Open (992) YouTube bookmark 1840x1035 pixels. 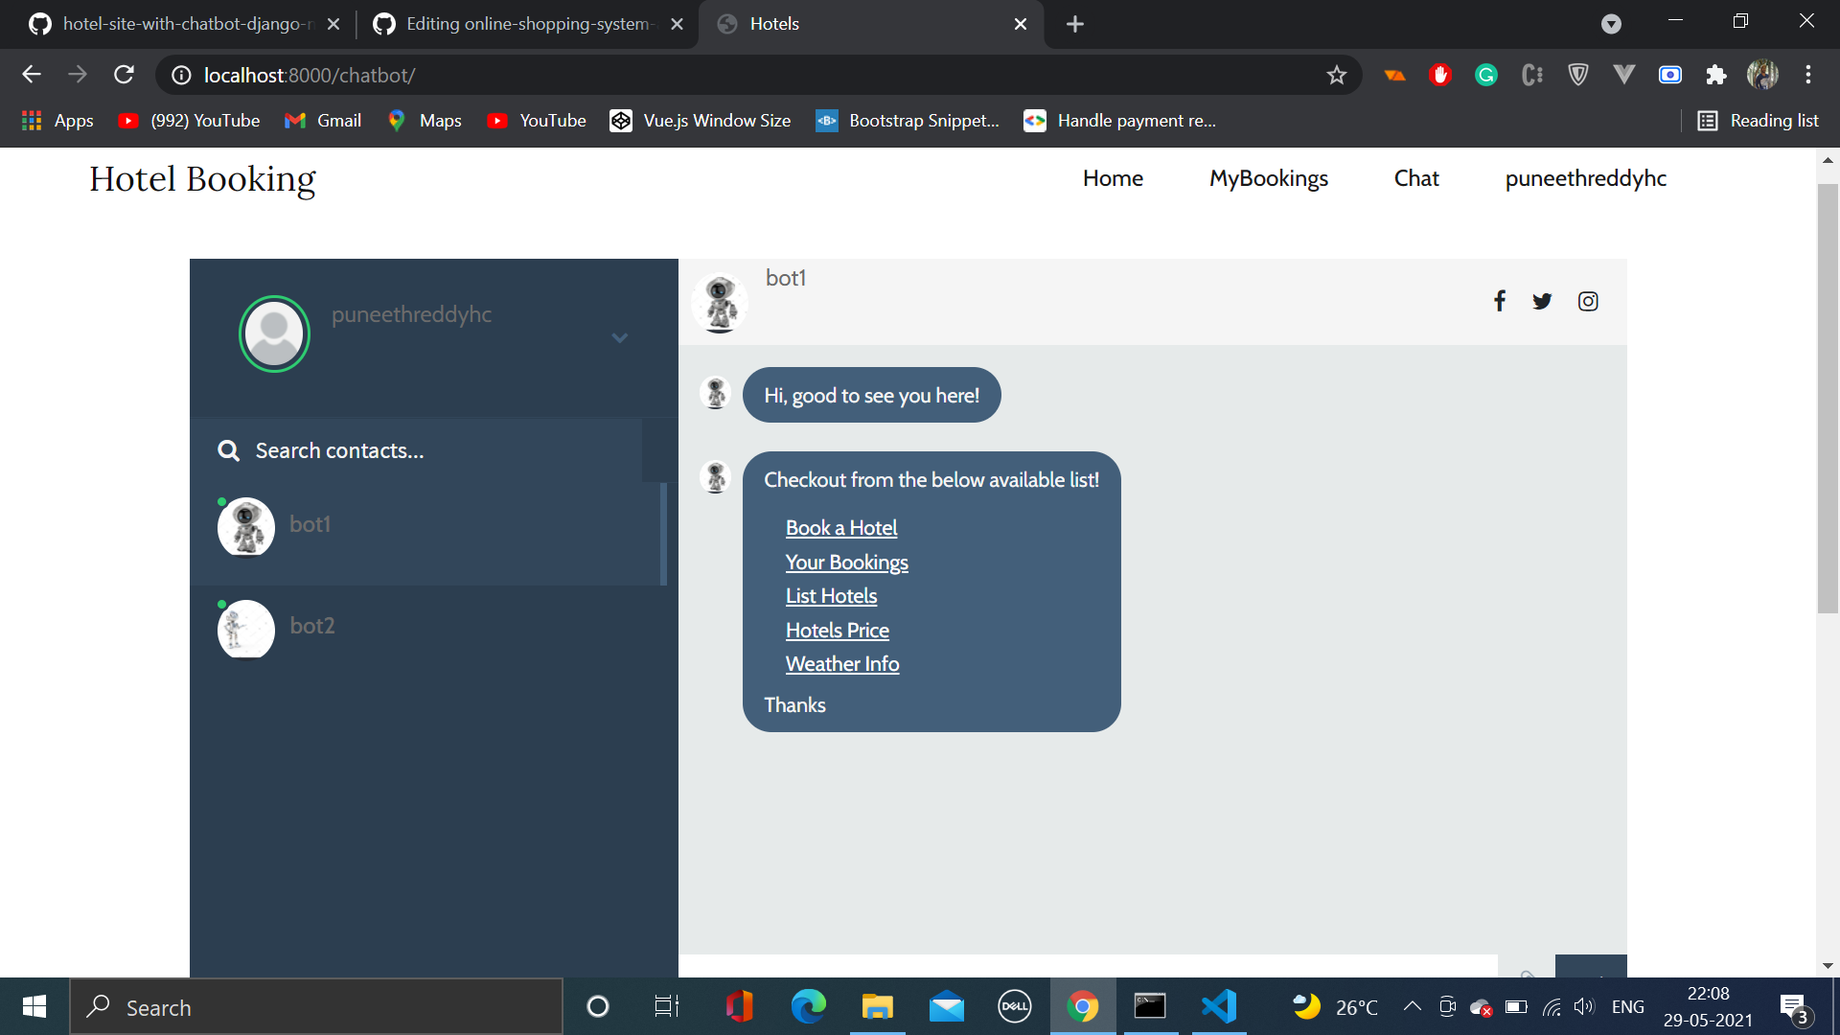tap(189, 121)
